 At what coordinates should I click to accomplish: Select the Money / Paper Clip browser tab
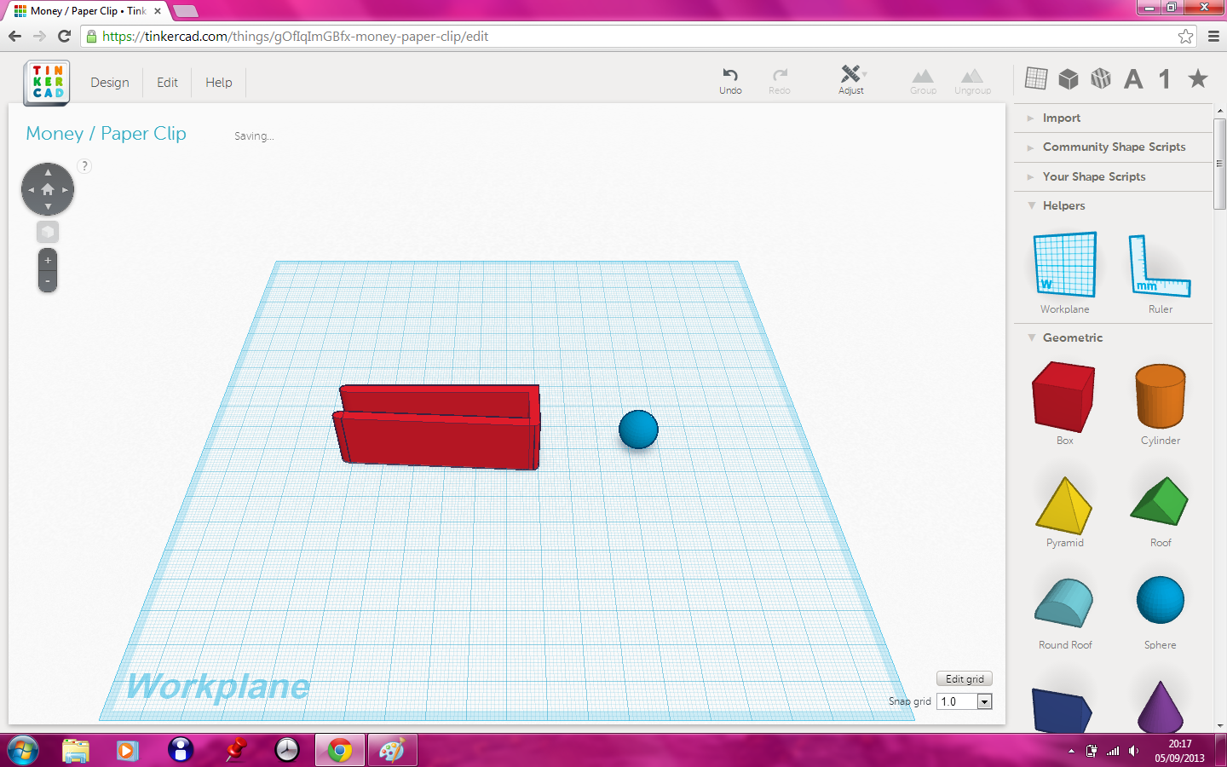point(87,11)
